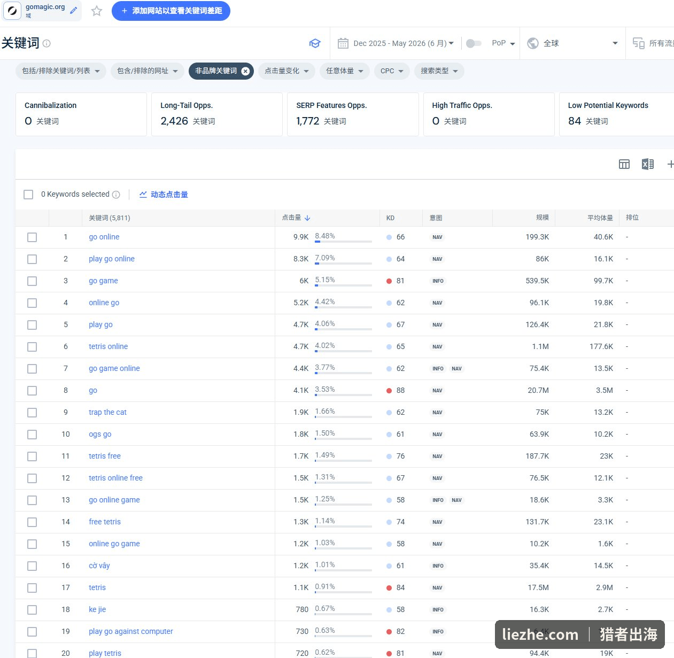Remove the 非品牌关键词 filter
The image size is (674, 658).
coord(245,71)
